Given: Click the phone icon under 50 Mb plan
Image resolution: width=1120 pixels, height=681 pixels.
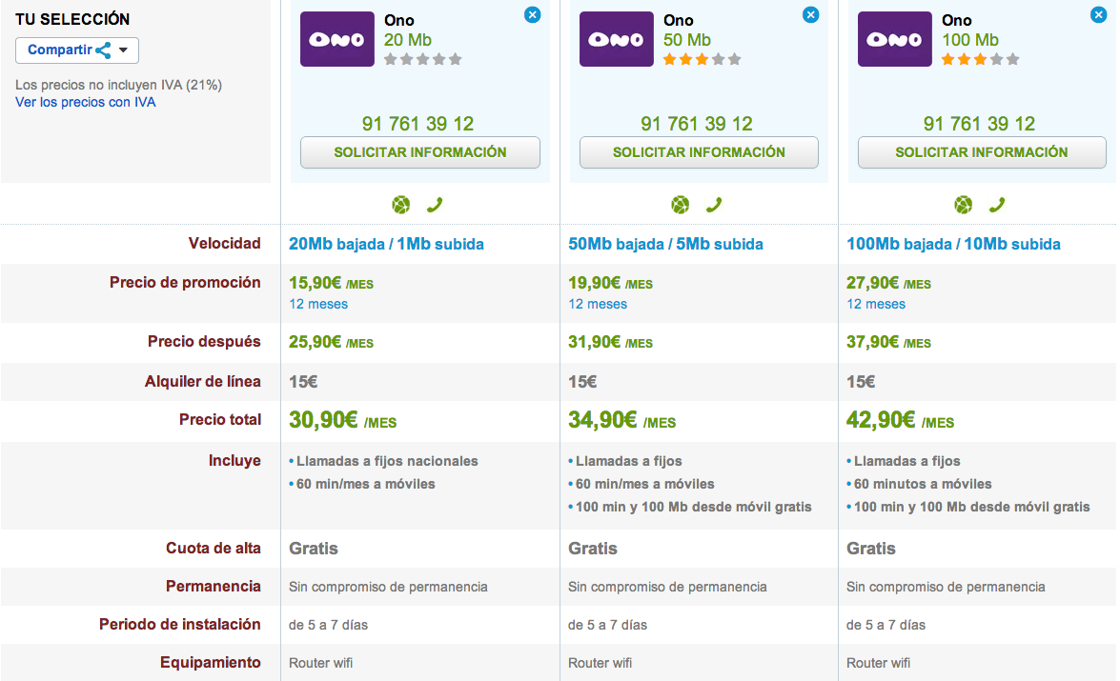Looking at the screenshot, I should (714, 206).
